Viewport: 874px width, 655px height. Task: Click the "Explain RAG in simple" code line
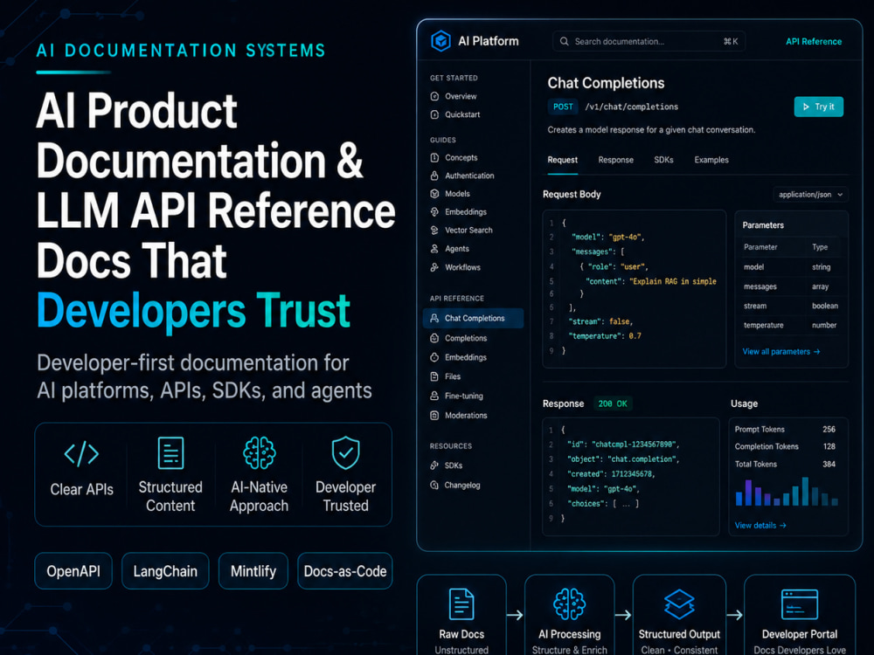click(651, 282)
